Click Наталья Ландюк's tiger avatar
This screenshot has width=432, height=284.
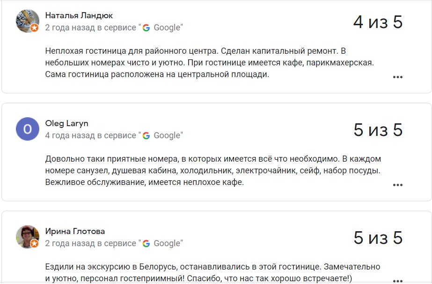[26, 21]
